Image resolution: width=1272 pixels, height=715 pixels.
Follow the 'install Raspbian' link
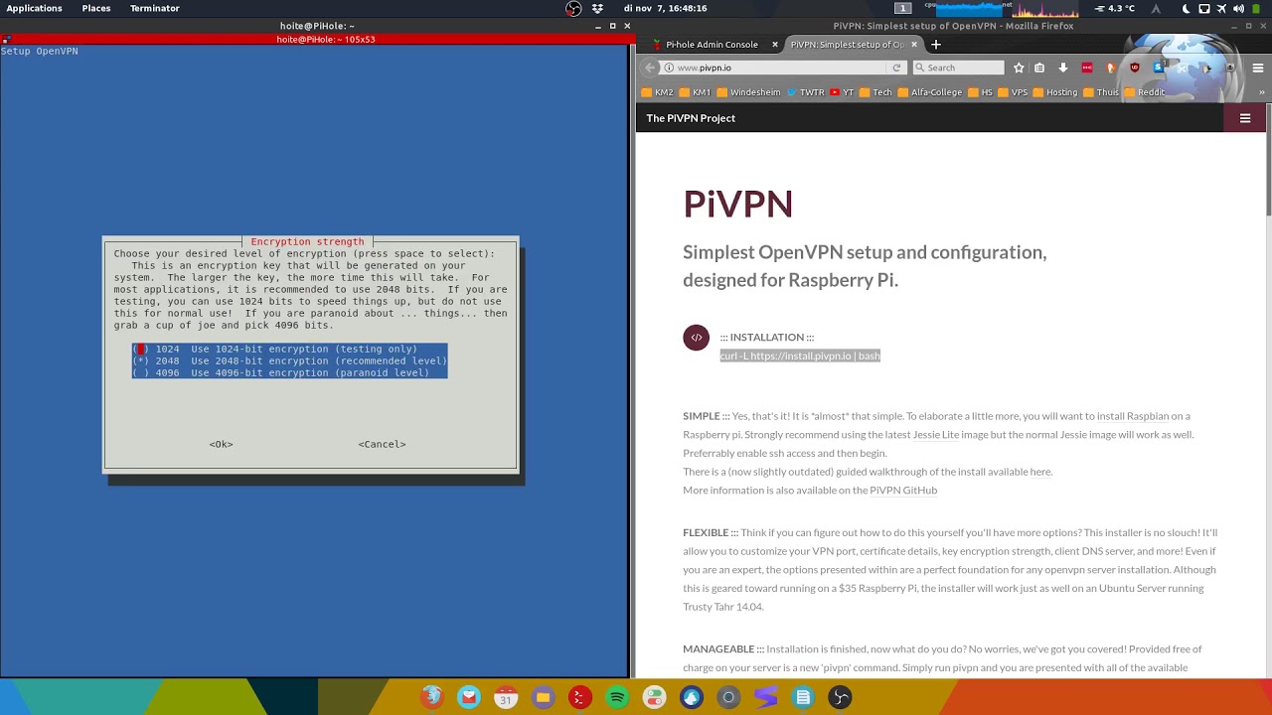tap(1133, 416)
